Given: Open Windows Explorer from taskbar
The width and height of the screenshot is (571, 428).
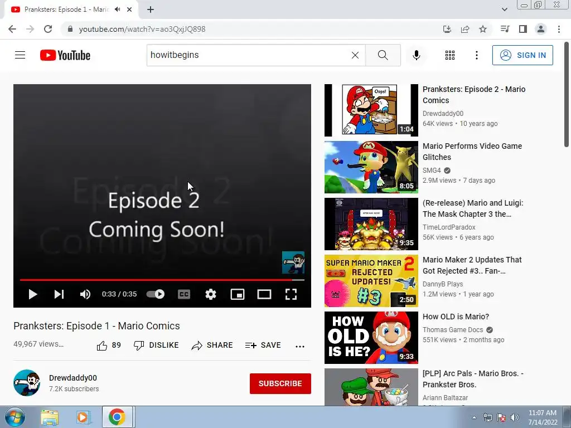Looking at the screenshot, I should pyautogui.click(x=50, y=417).
